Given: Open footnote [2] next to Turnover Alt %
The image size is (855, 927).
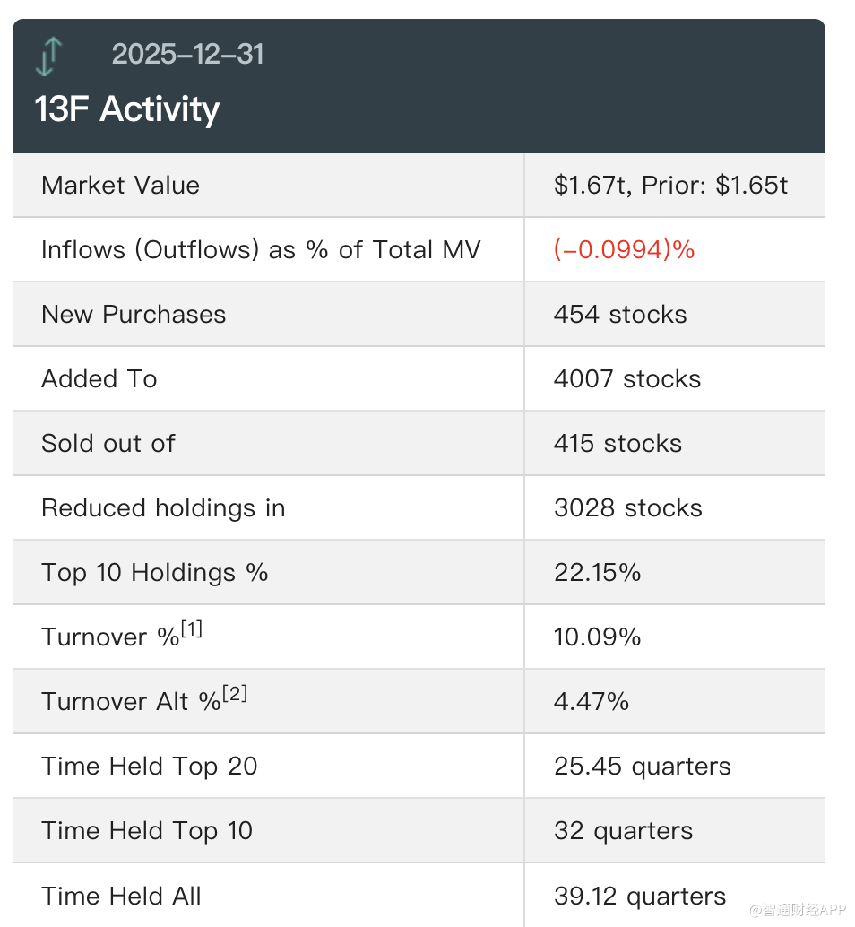Looking at the screenshot, I should click(234, 695).
